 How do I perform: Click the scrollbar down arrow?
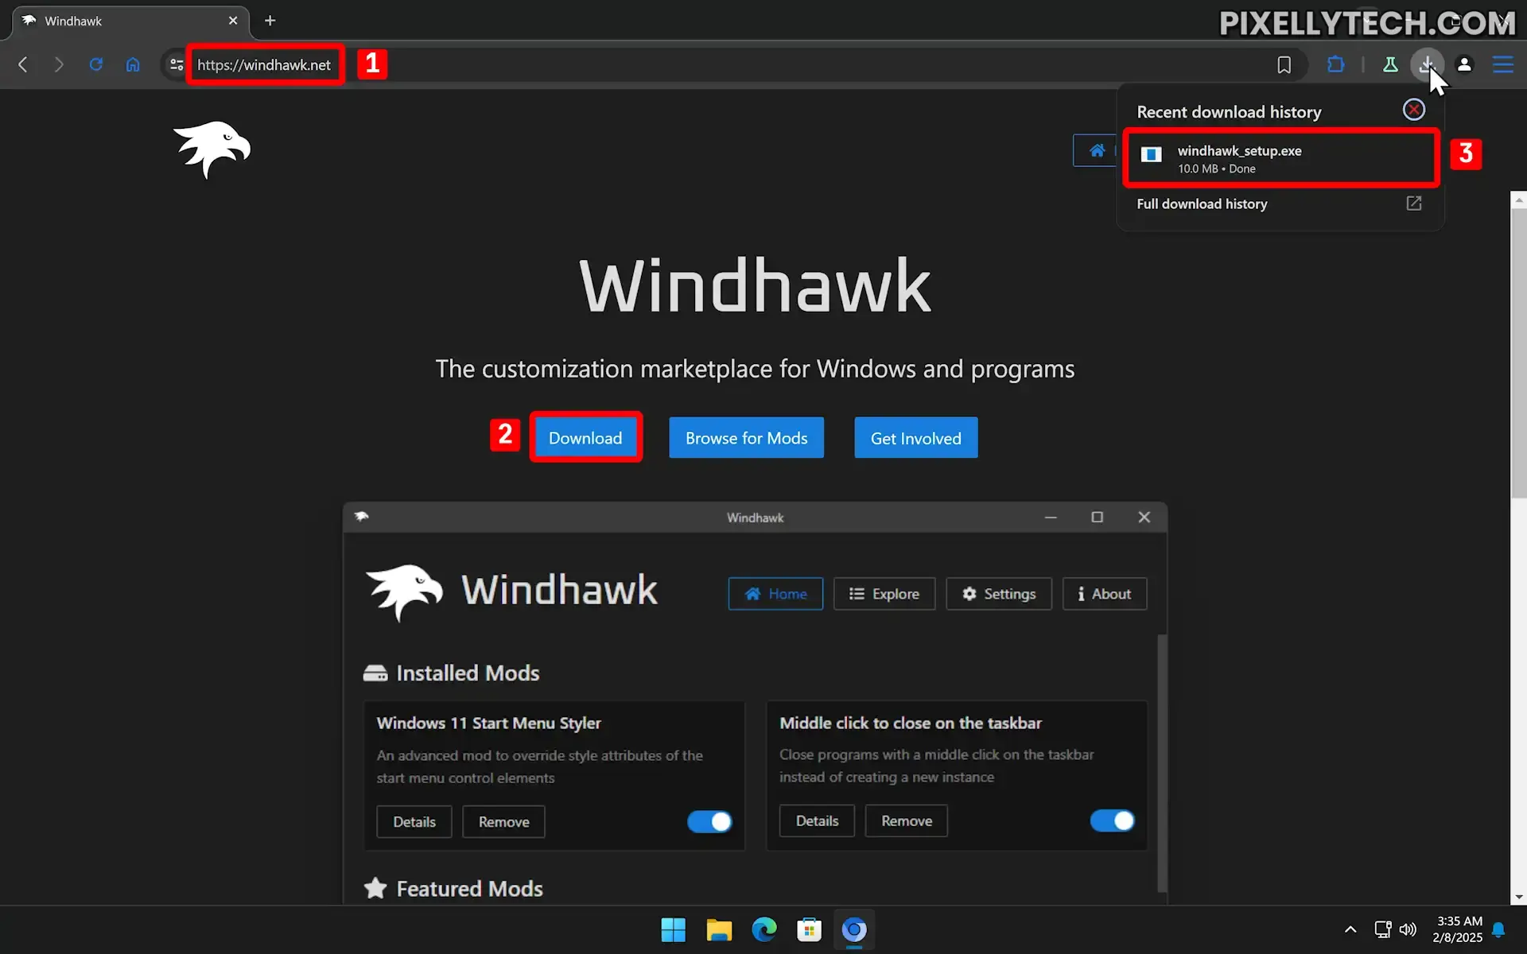pyautogui.click(x=1518, y=897)
